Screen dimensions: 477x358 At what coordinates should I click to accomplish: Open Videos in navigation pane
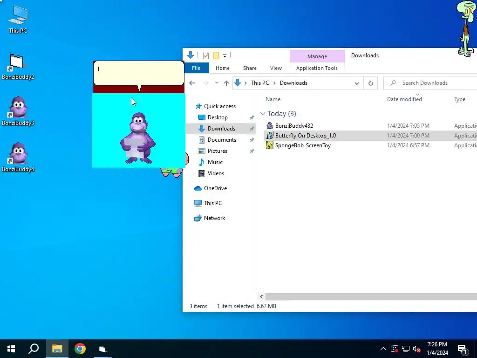[x=216, y=173]
